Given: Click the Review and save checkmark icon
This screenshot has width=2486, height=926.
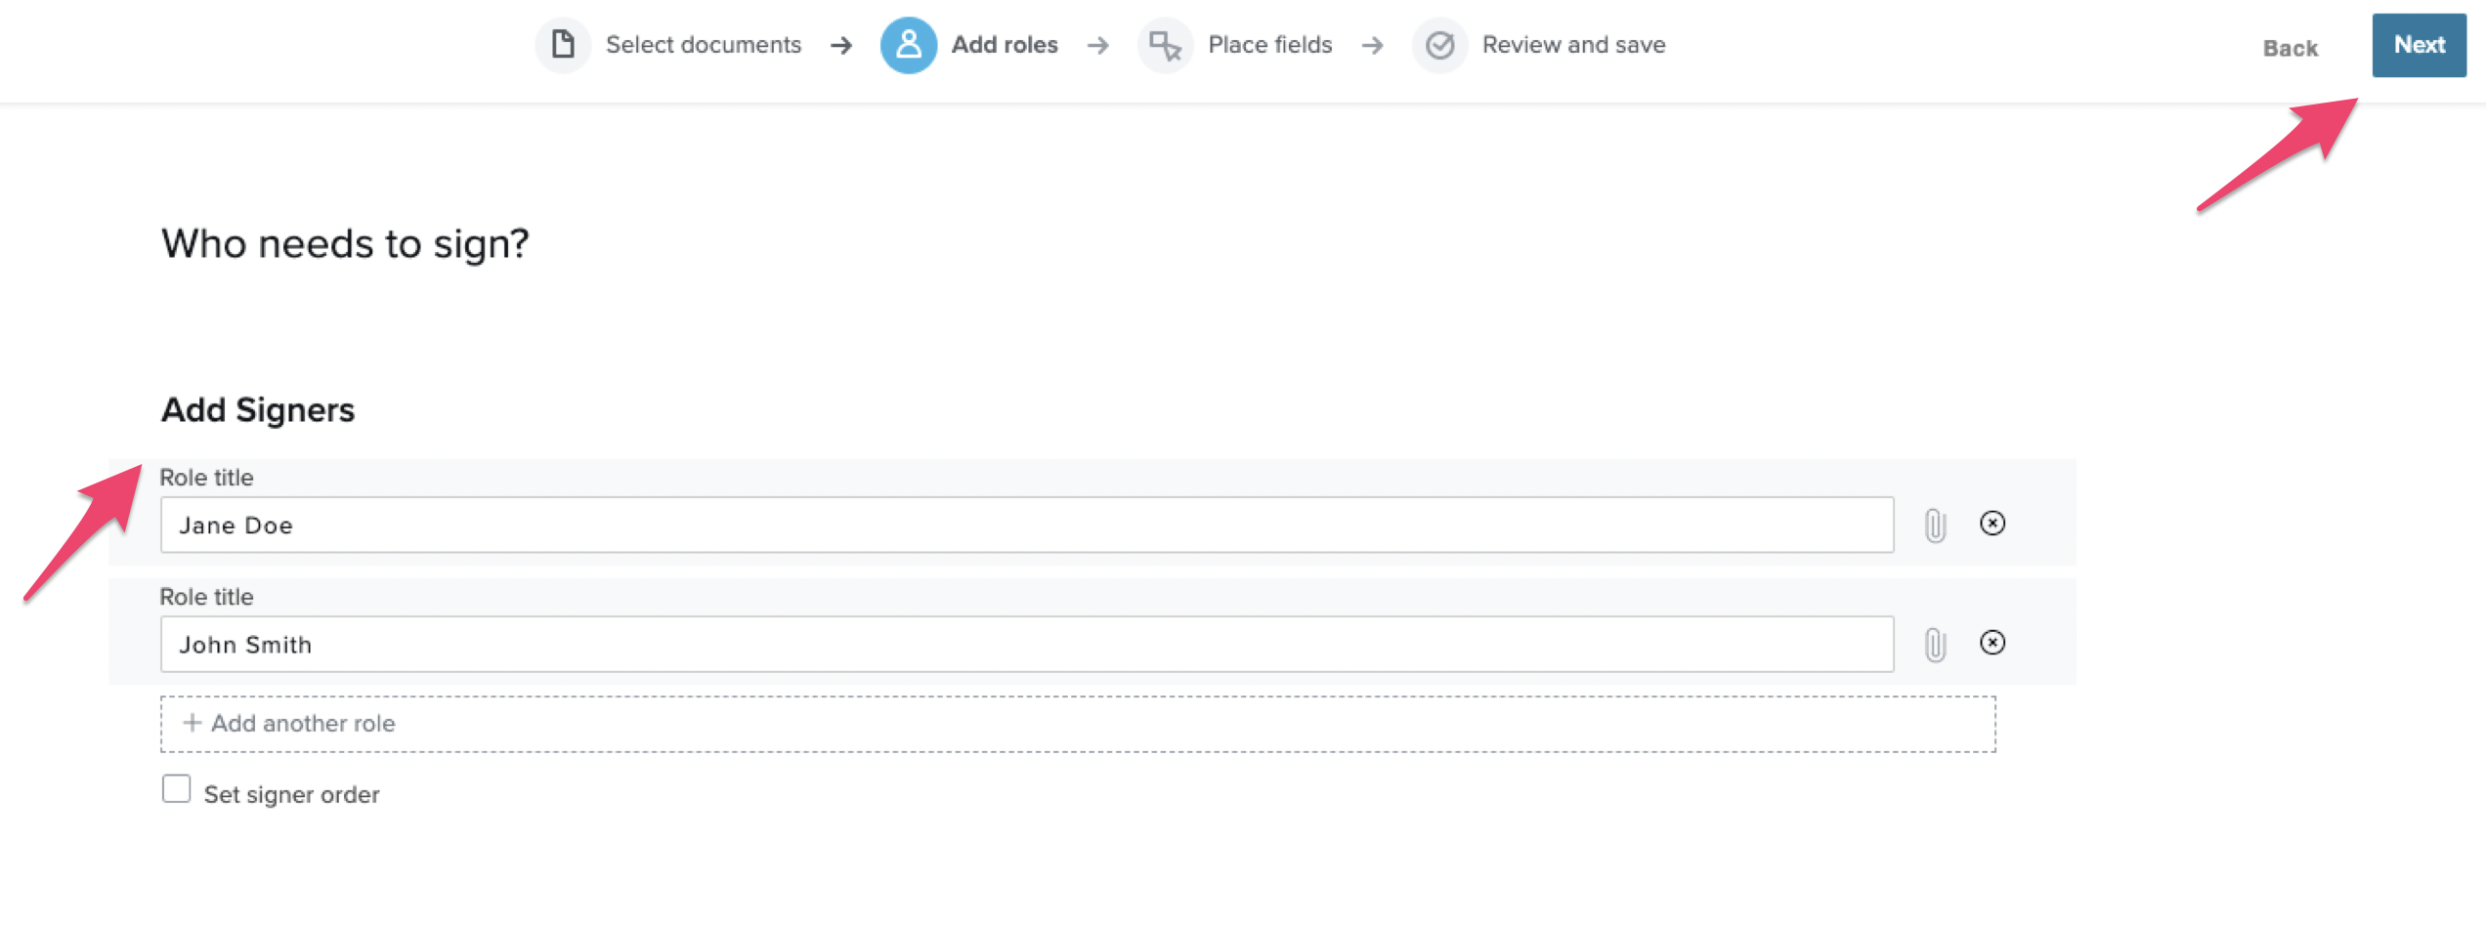Looking at the screenshot, I should tap(1439, 45).
